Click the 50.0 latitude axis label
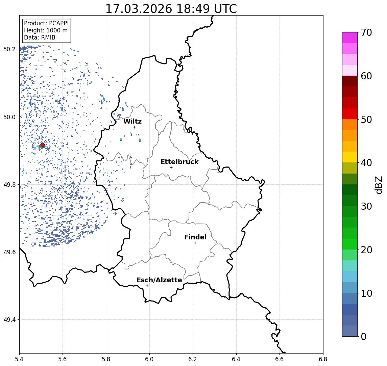Screen dimensions: 387x366 click(x=9, y=117)
